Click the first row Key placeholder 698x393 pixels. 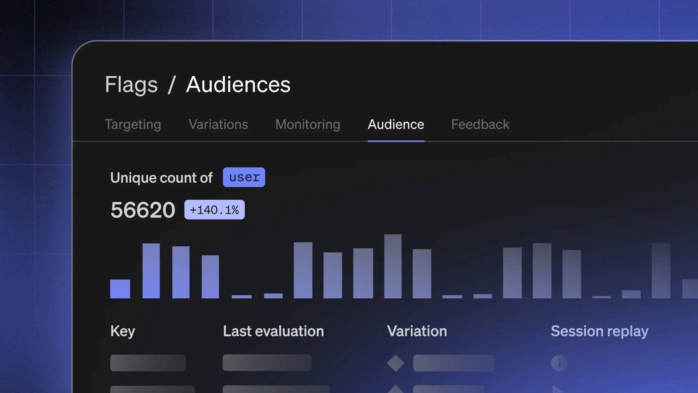click(x=148, y=363)
